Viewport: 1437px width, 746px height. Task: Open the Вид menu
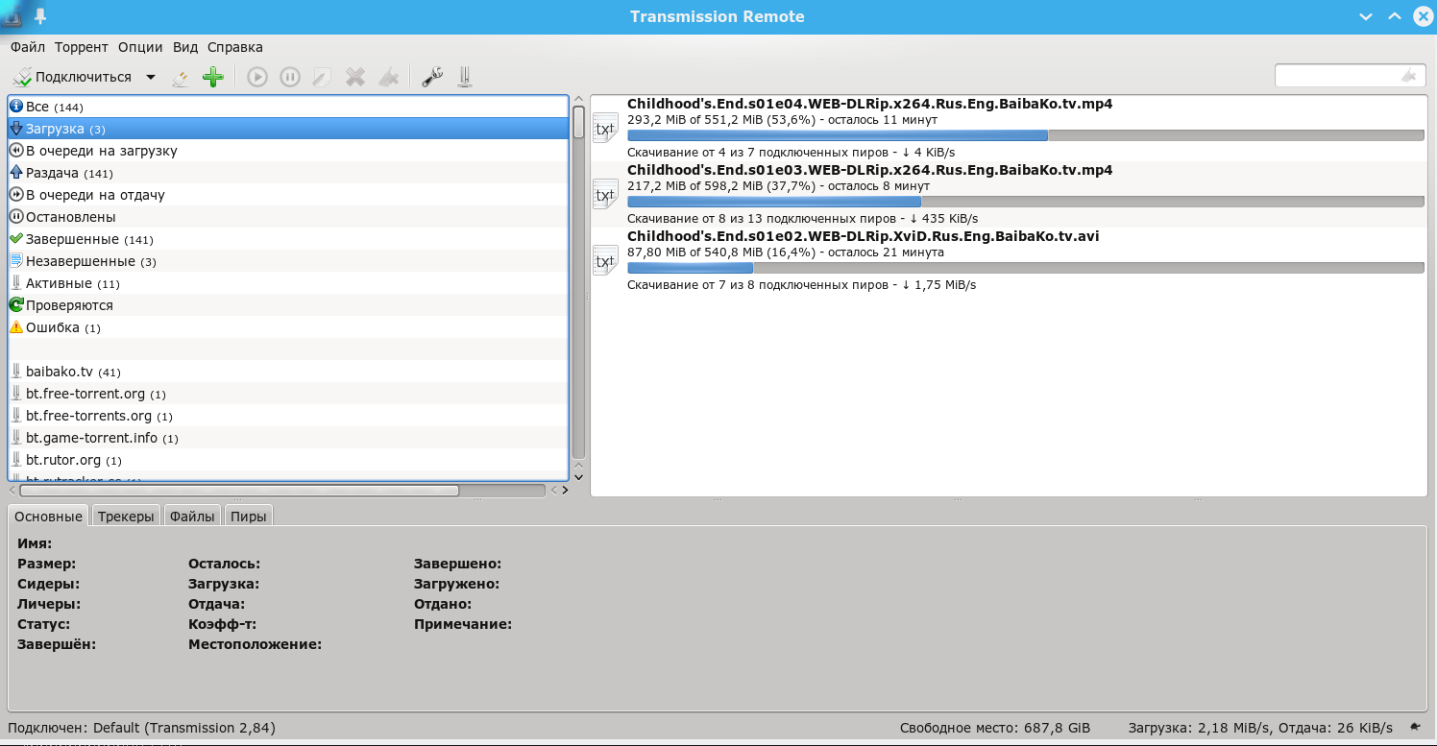[x=185, y=47]
